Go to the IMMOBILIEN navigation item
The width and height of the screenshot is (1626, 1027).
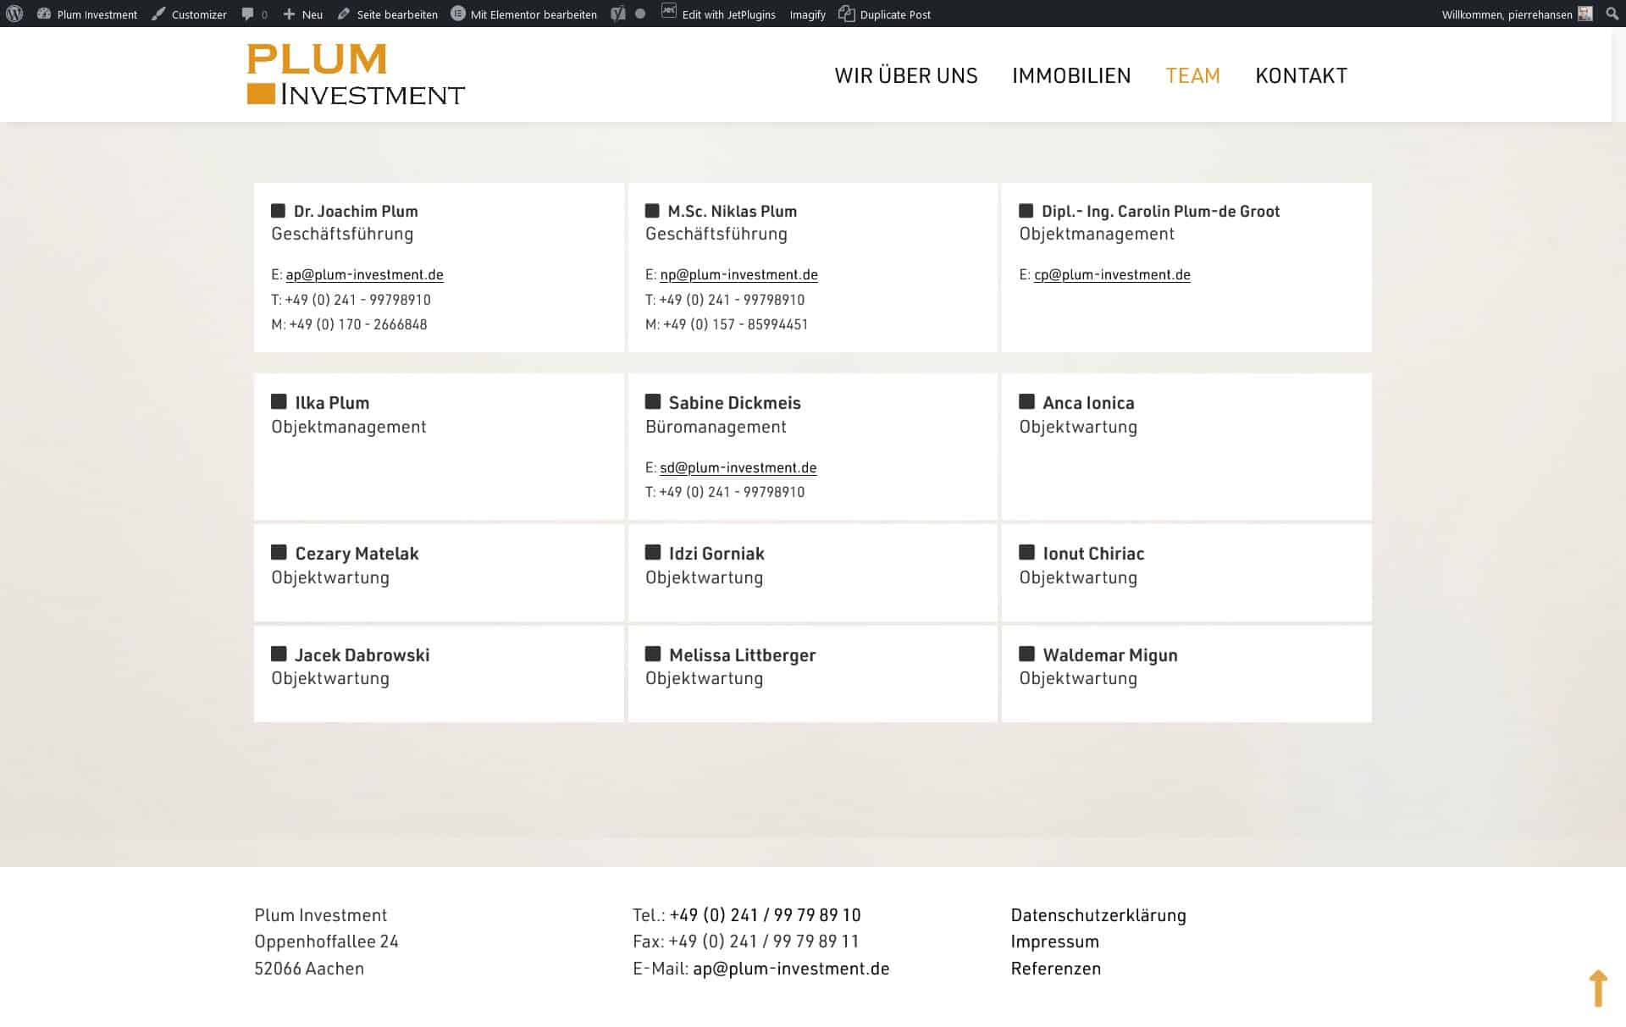(1071, 75)
